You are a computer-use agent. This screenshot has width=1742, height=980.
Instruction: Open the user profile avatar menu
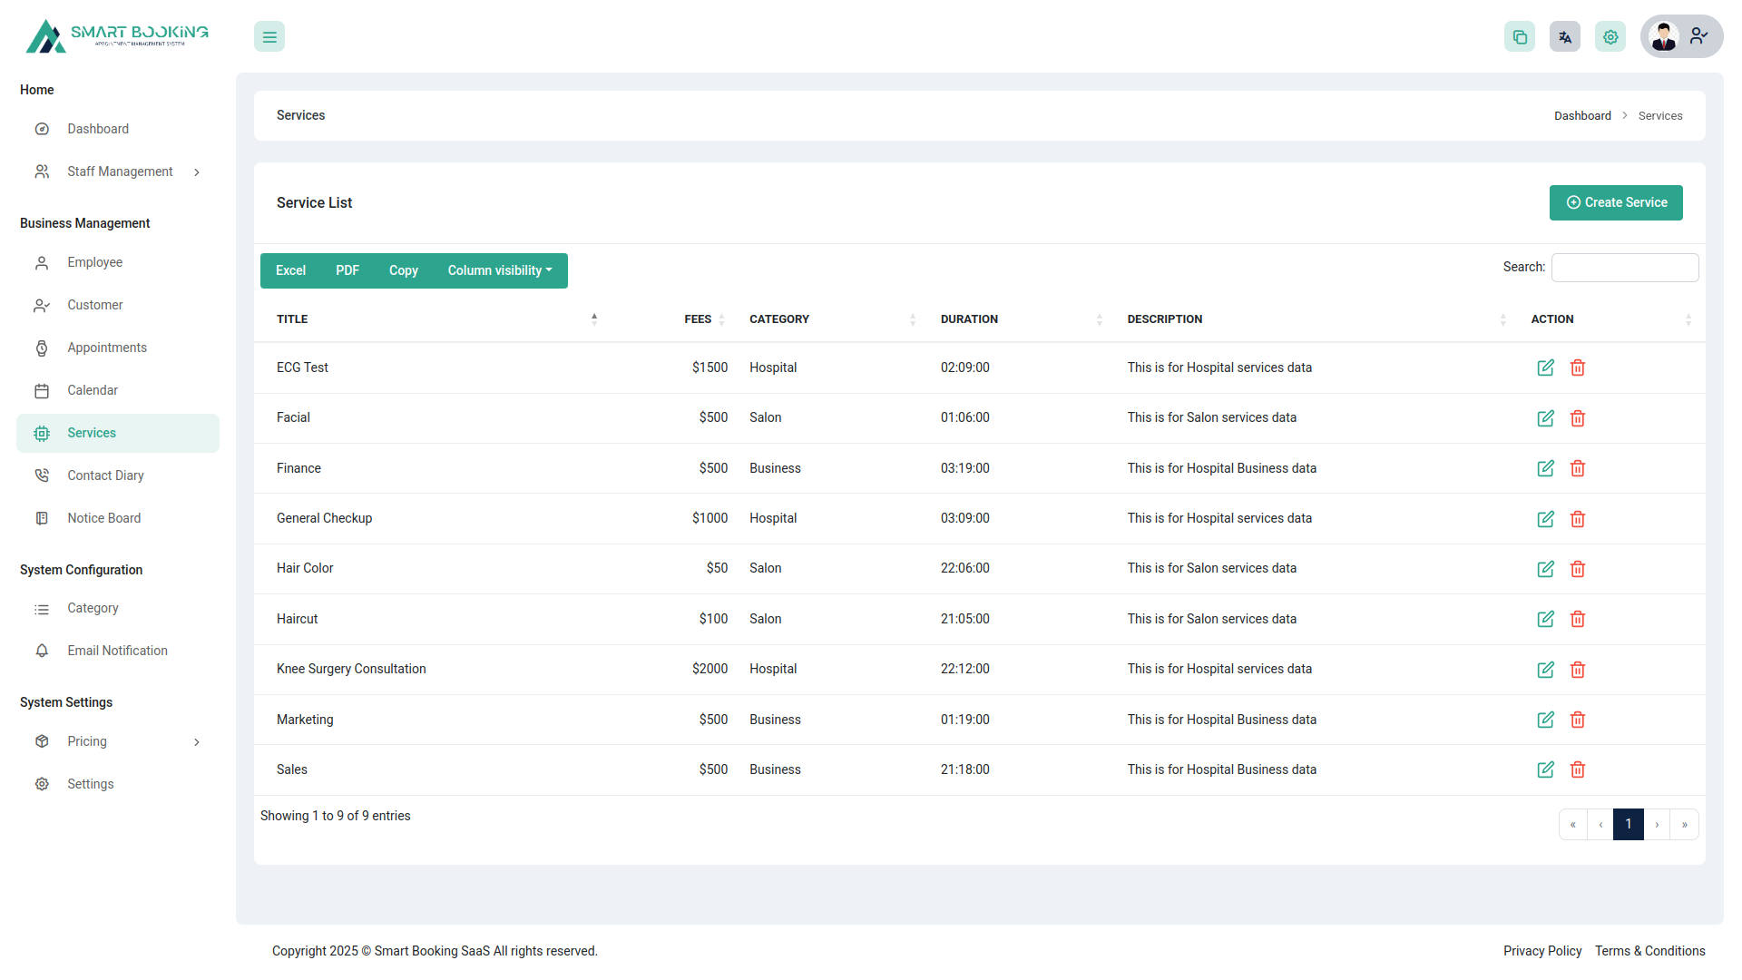point(1664,36)
